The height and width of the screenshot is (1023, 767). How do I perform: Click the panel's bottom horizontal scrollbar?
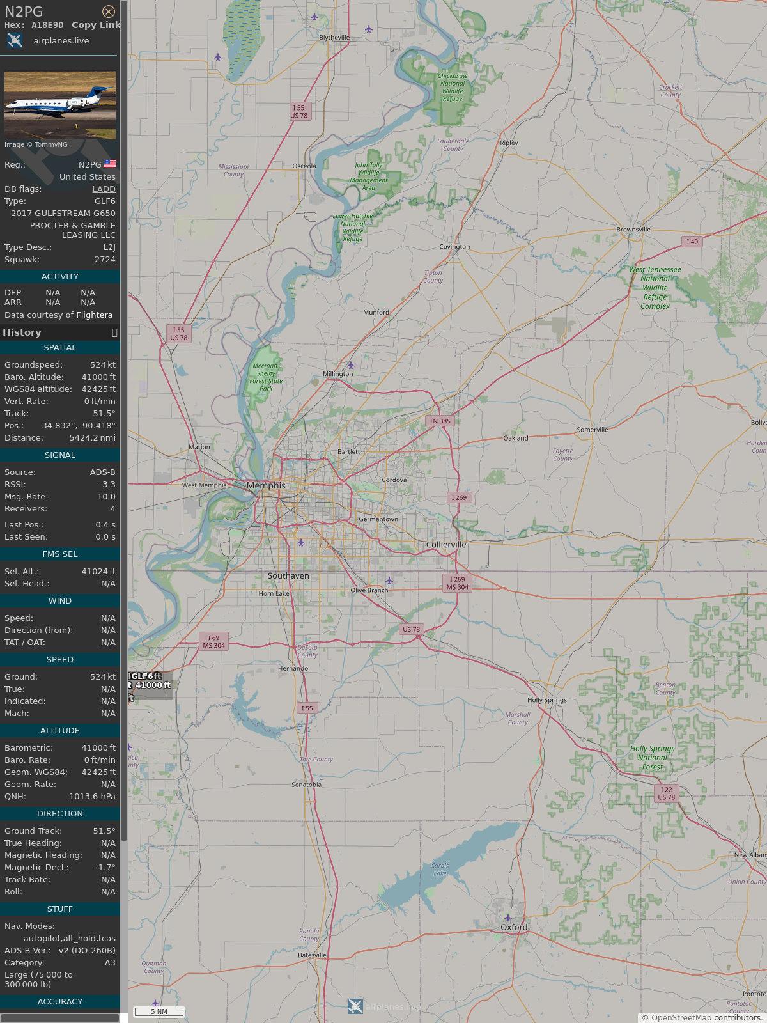click(60, 1018)
